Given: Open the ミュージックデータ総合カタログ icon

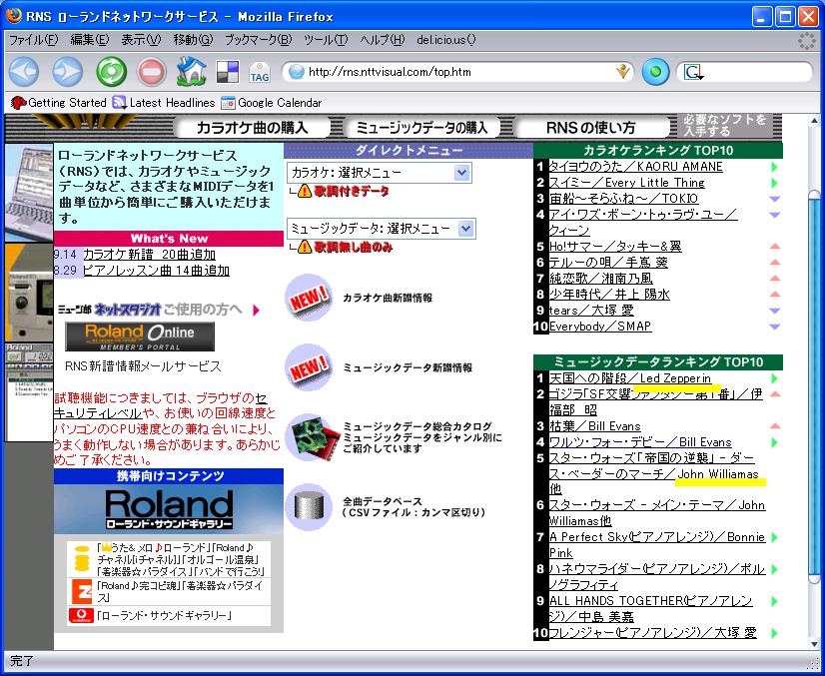Looking at the screenshot, I should click(315, 437).
